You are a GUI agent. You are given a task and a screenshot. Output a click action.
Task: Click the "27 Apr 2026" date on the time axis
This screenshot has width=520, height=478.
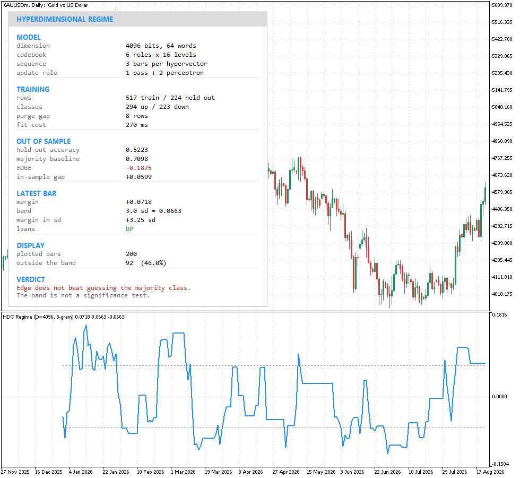(x=286, y=472)
